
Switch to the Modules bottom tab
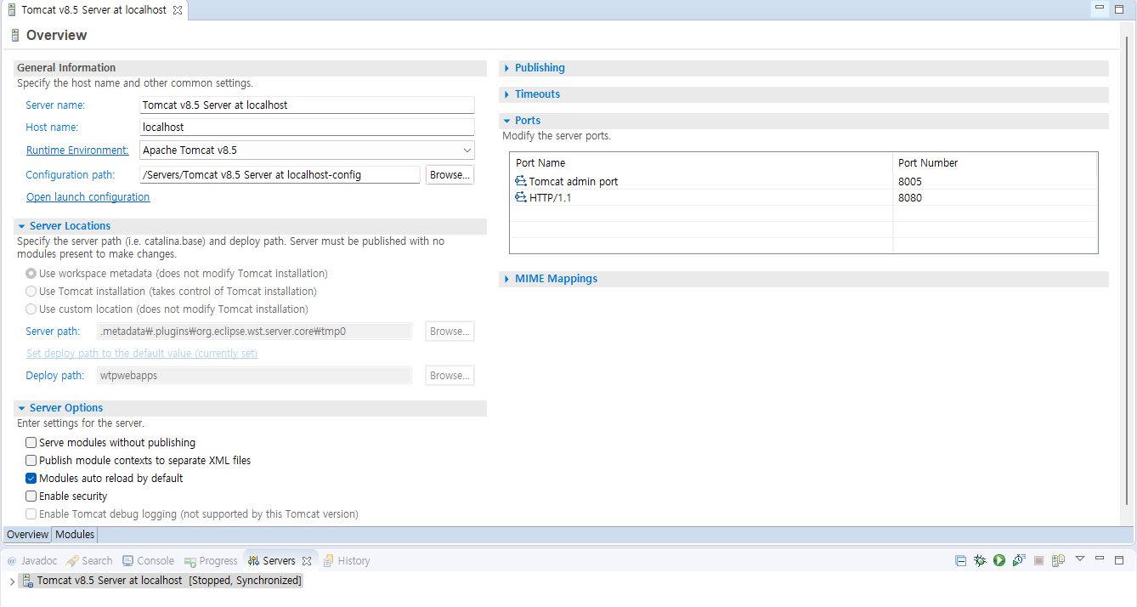[x=75, y=535]
